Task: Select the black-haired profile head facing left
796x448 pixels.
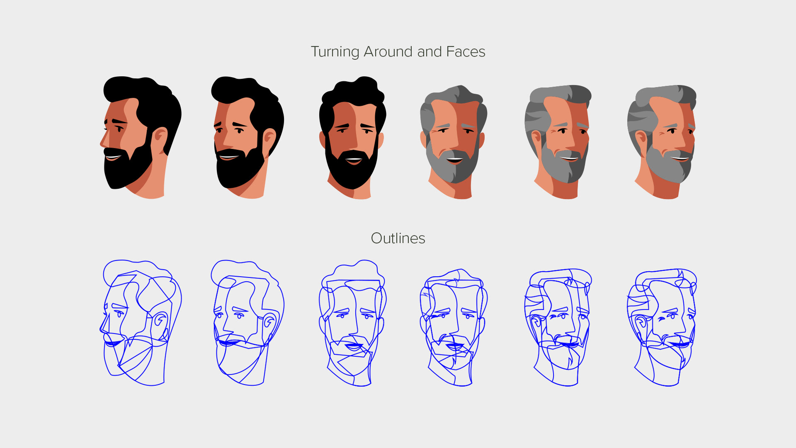Action: click(x=141, y=137)
